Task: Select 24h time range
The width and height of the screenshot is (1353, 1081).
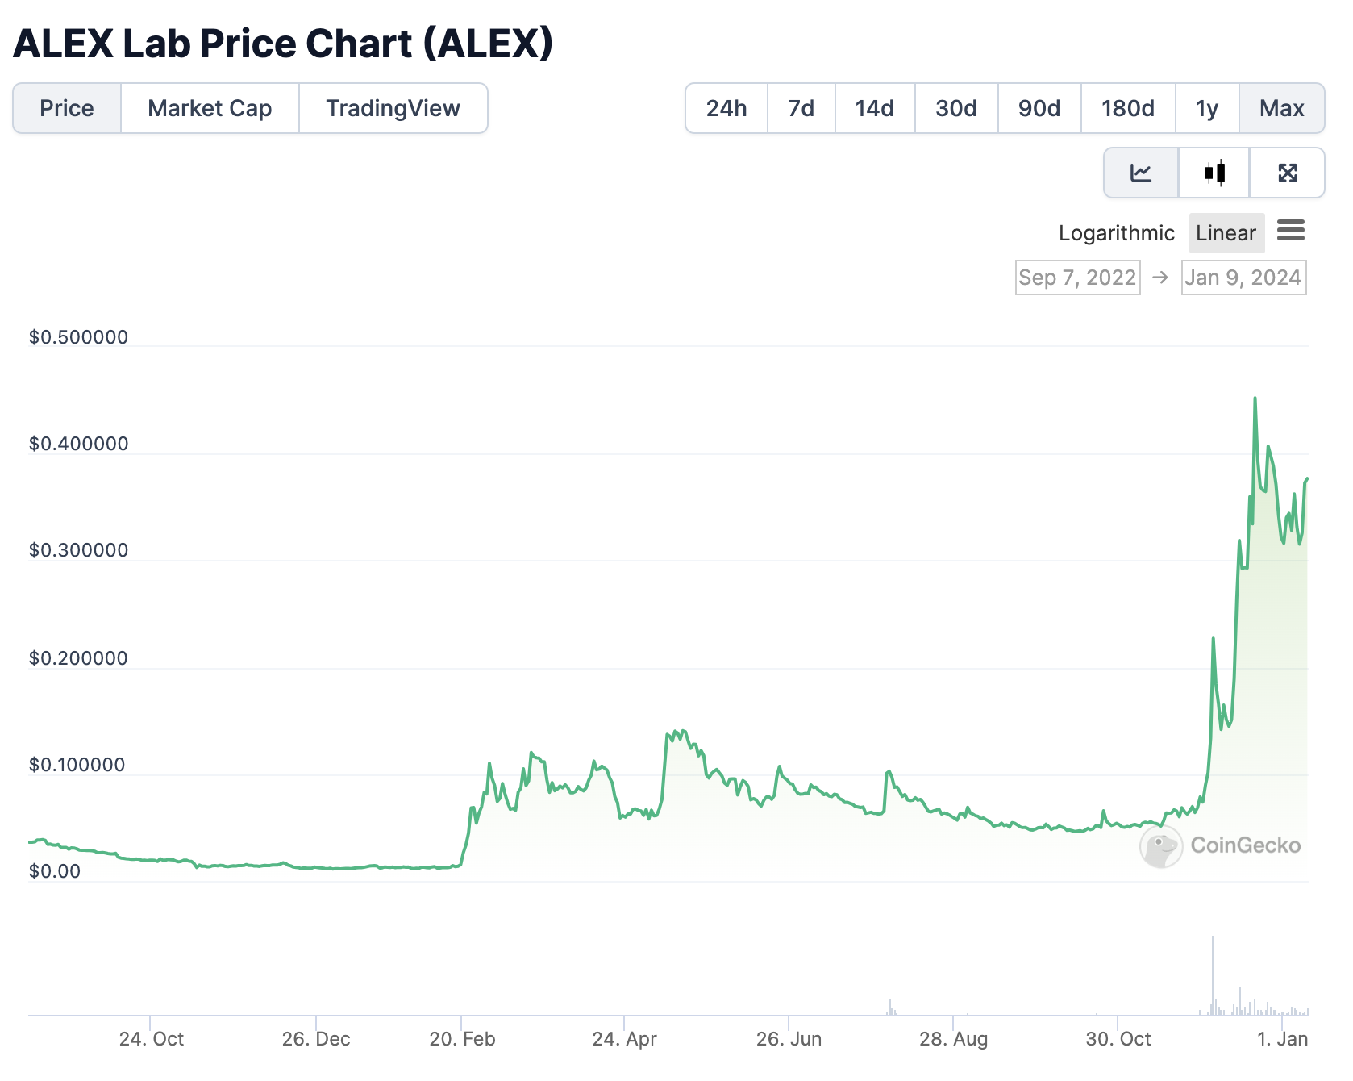Action: point(726,108)
